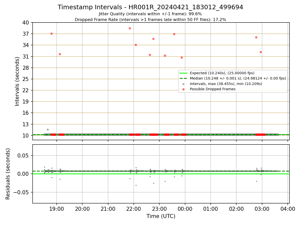Pick the red point near 32.1 seconds near 03:00
The width and height of the screenshot is (301, 225).
click(x=261, y=52)
